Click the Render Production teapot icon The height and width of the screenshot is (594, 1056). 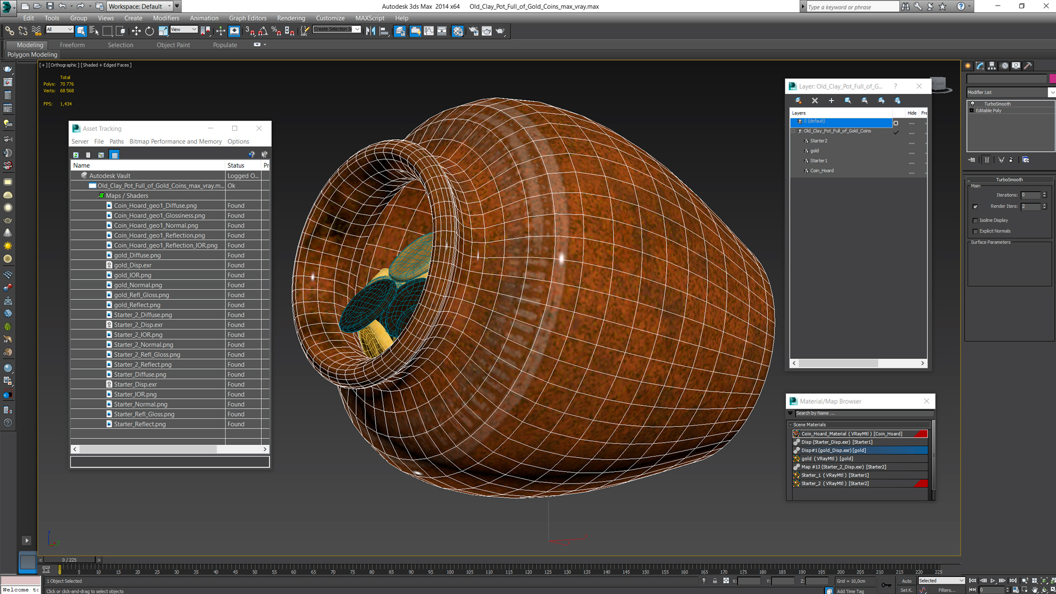(500, 31)
